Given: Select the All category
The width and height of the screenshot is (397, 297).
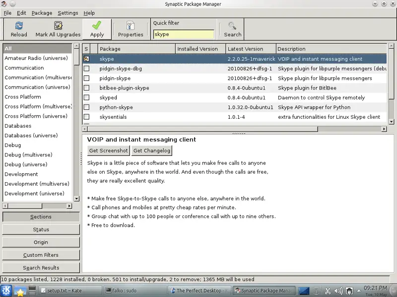Looking at the screenshot, I should click(x=38, y=48).
